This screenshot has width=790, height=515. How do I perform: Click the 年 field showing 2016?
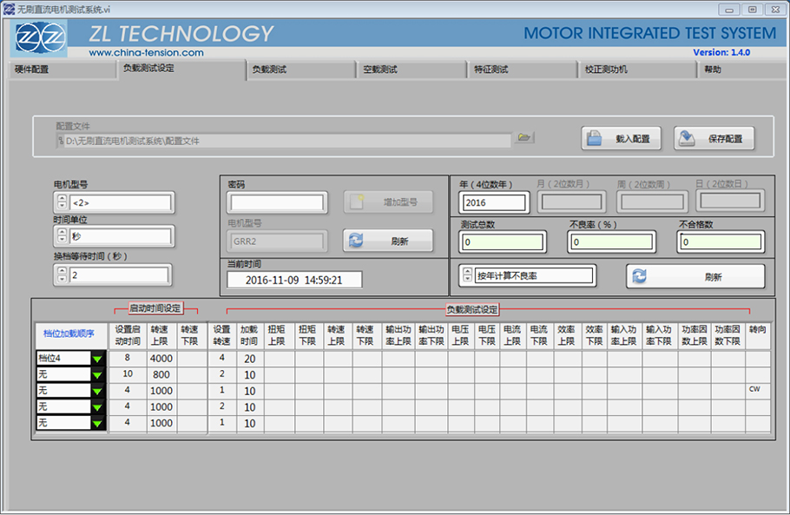[x=493, y=202]
